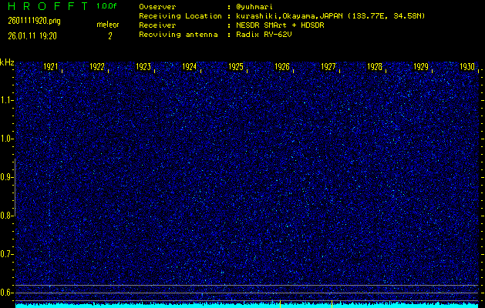Click the 1922 time label
Image resolution: width=485 pixels, height=308 pixels.
97,67
